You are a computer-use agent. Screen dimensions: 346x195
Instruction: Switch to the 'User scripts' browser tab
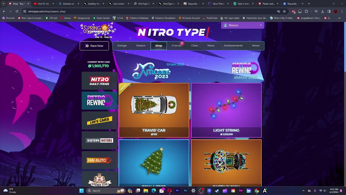(118, 4)
